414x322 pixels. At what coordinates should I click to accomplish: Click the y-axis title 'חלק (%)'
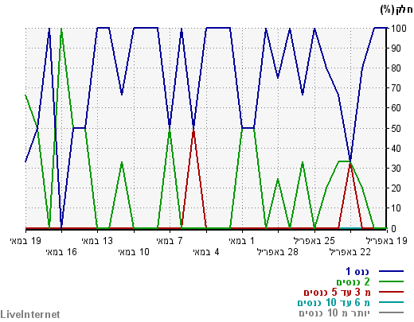(396, 10)
